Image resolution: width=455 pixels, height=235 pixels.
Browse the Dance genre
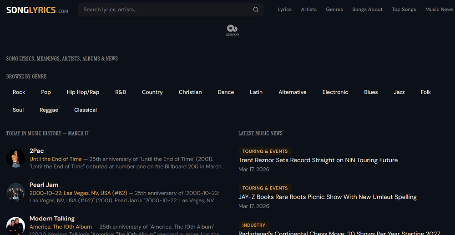coord(226,92)
